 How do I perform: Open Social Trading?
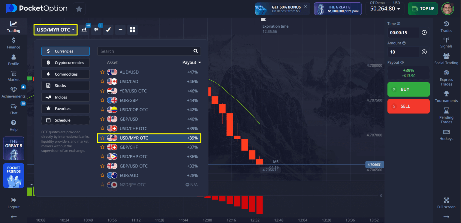click(x=446, y=59)
